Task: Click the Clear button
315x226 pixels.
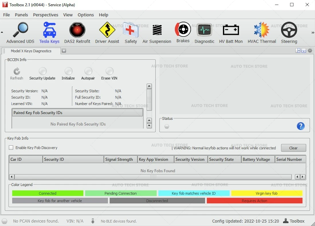Action: [x=293, y=148]
